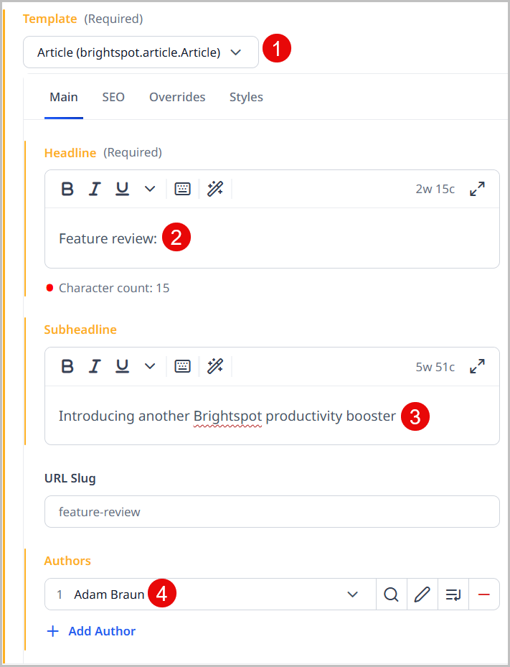This screenshot has height=667, width=510.
Task: Open the AI assist wand in the Headline editor
Action: click(215, 189)
